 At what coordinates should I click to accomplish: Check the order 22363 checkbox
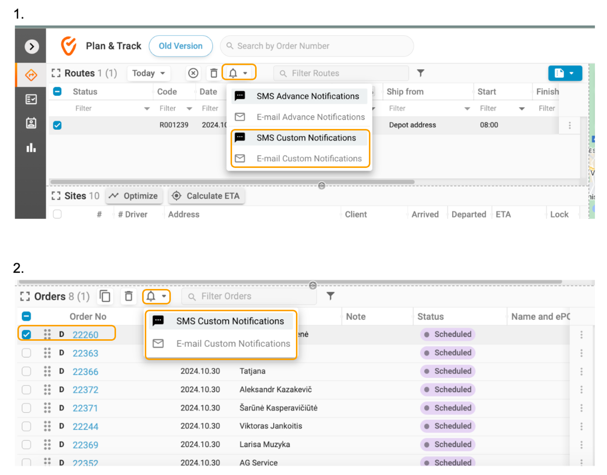pyautogui.click(x=26, y=353)
